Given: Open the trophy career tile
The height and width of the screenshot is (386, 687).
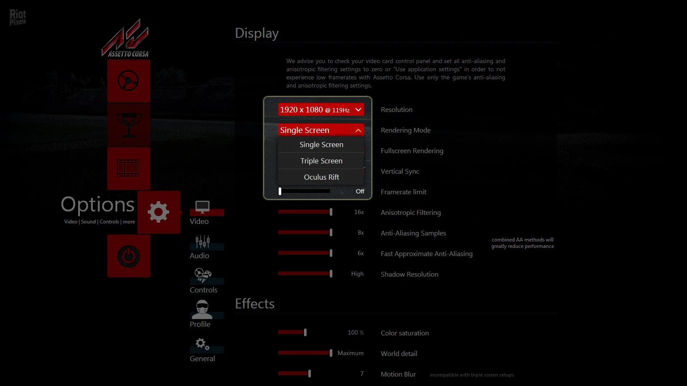Looking at the screenshot, I should click(129, 125).
